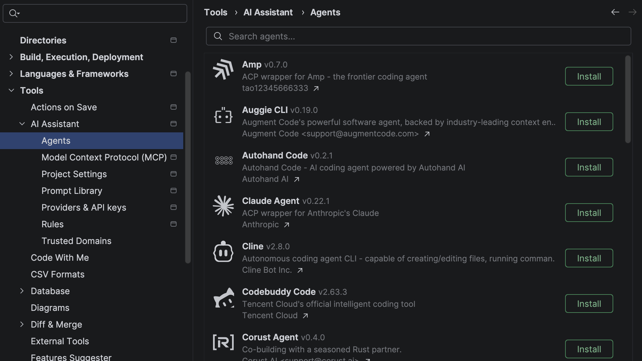642x361 pixels.
Task: Collapse the AI Assistant subtree
Action: pos(22,124)
